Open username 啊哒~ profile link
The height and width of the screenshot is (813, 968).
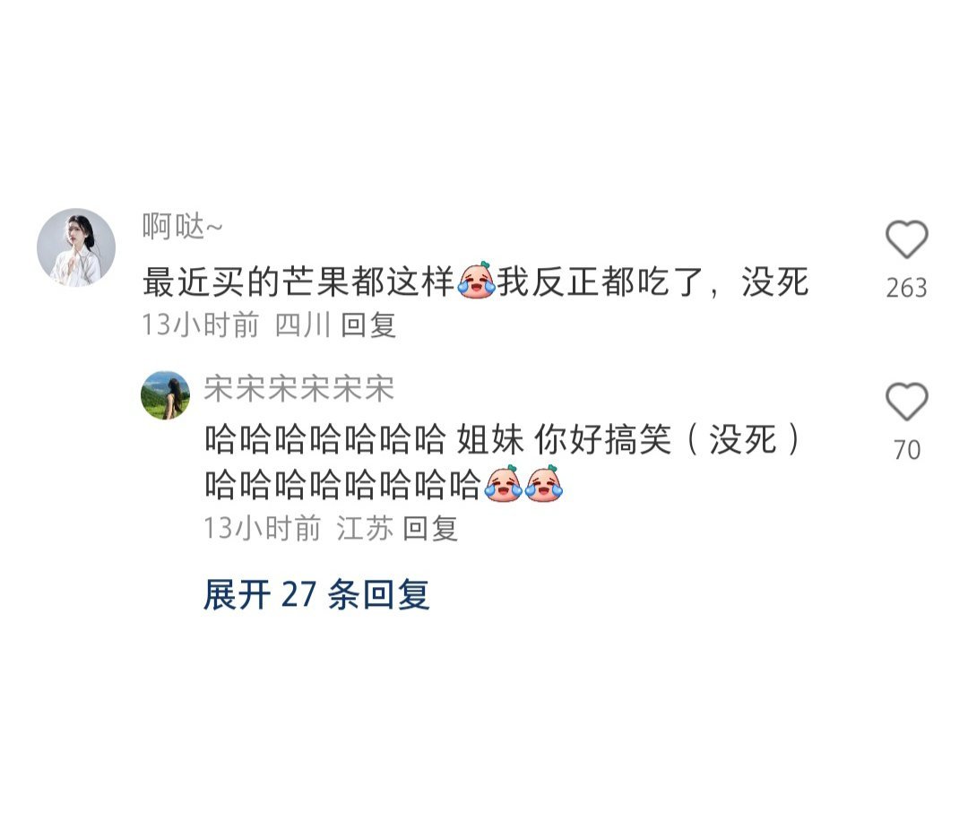[182, 227]
